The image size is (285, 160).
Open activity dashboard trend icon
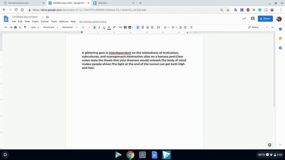[x=244, y=19]
